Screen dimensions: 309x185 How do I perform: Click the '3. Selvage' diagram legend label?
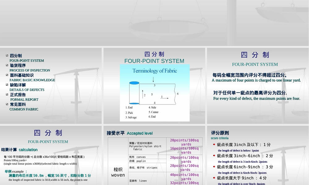click(x=131, y=117)
